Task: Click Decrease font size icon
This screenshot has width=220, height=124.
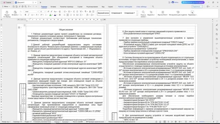Action: click(52, 11)
